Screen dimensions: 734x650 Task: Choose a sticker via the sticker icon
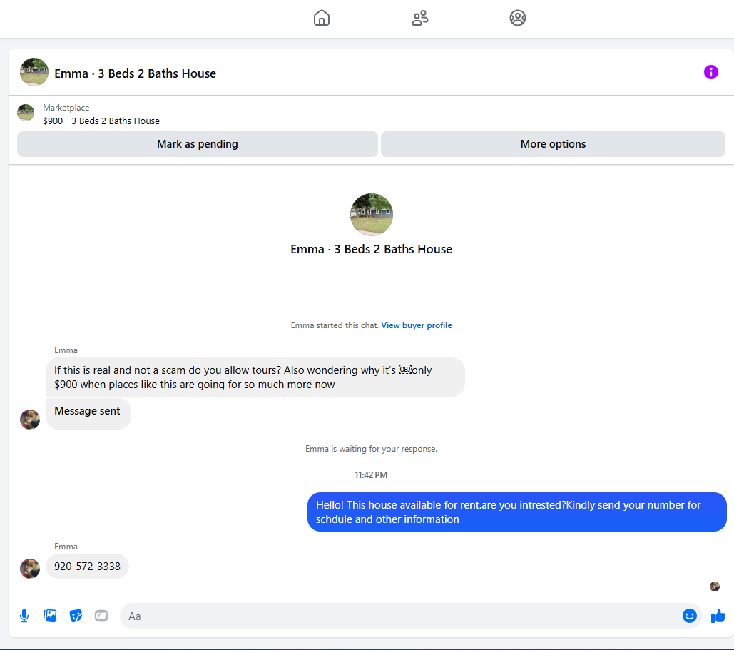click(76, 616)
